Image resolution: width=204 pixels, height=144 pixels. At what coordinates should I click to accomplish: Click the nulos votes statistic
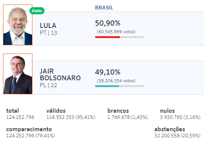[x=180, y=114]
